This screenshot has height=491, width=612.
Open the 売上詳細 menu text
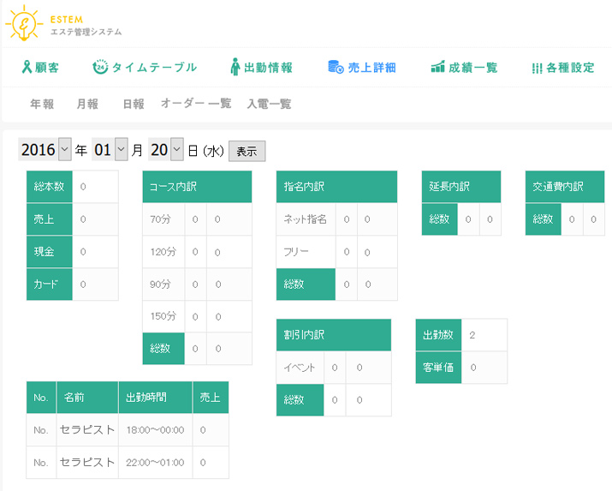[x=372, y=68]
